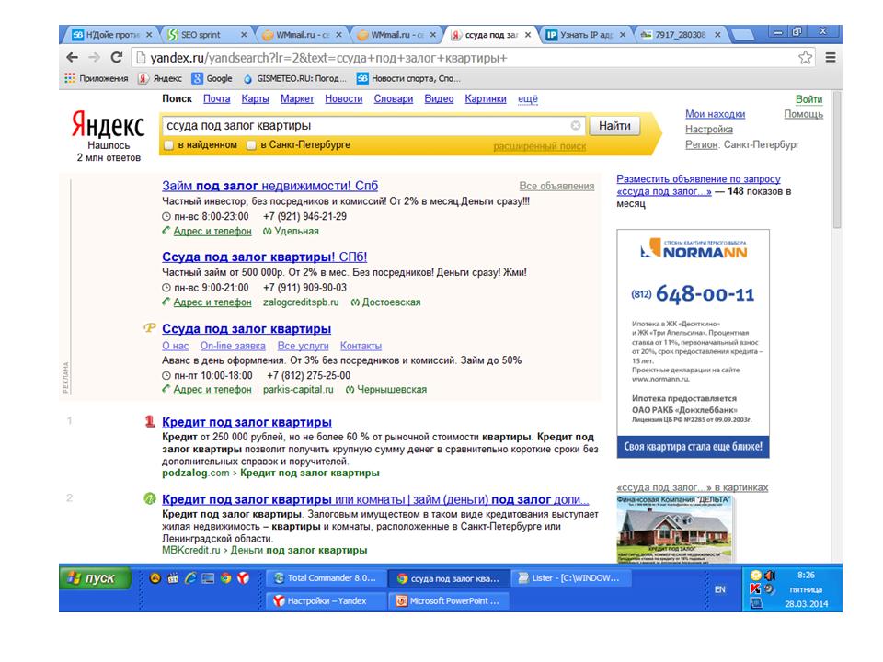Open the Kaspersky icon in system tray
Viewport: 883px width, 662px height.
coord(755,588)
